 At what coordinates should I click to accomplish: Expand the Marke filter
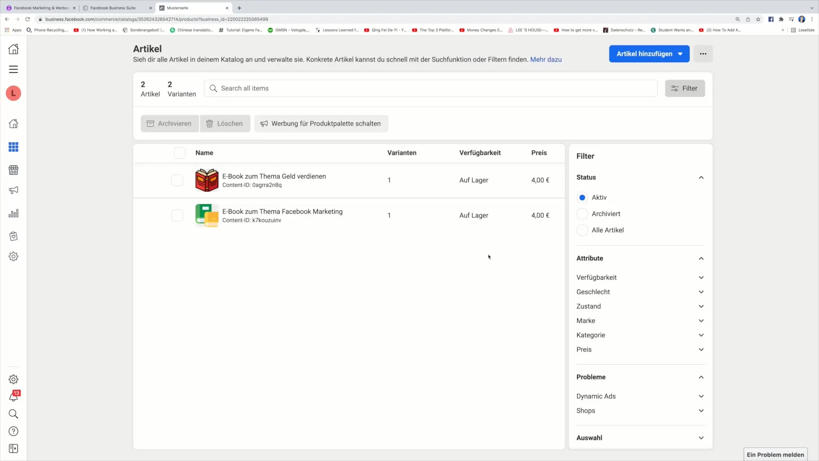coord(701,321)
